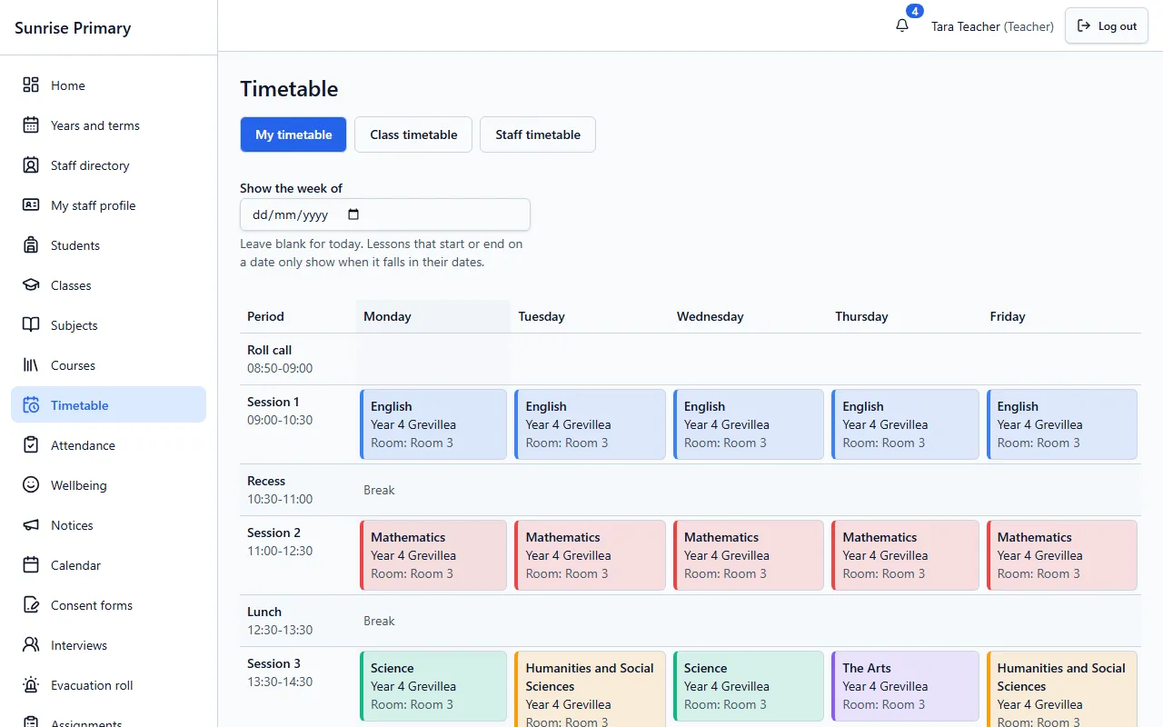Click the Sunrise Primary title

pyautogui.click(x=73, y=28)
